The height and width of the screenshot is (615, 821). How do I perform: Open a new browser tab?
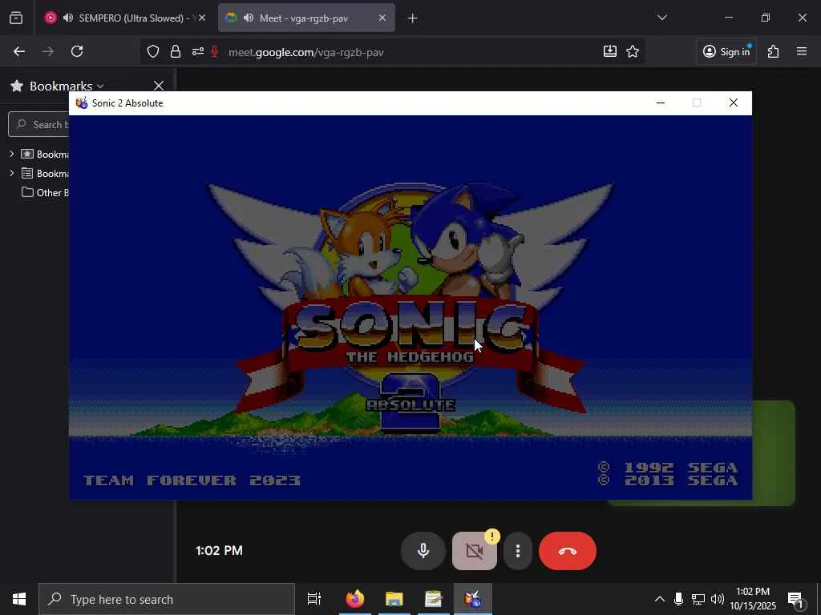[413, 18]
